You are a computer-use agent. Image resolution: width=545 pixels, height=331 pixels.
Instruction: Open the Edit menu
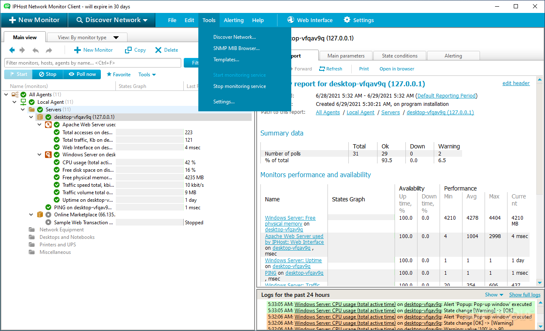189,20
